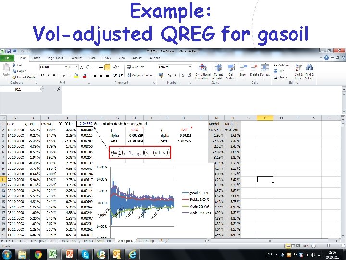Click the Name Box showing P11
Viewport: 346px width, 260px height.
(x=18, y=89)
